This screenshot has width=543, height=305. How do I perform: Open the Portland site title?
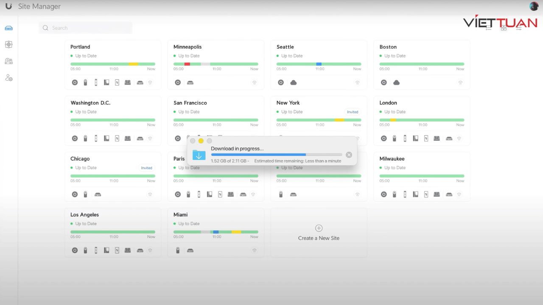[80, 47]
